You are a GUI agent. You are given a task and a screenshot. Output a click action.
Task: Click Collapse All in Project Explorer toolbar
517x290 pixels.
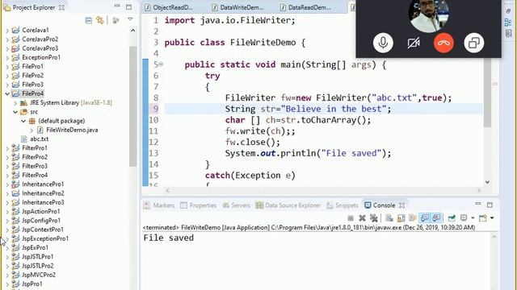tap(89, 20)
